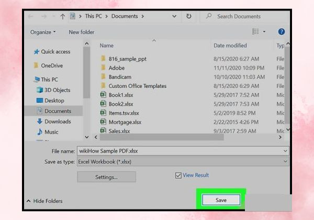Click the horizontal scrollbar under file list
Viewport: 314px width, 220px height.
point(162,137)
